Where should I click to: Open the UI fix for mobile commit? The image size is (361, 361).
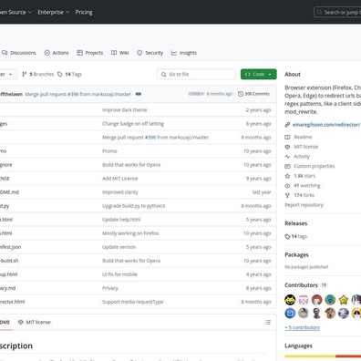119,274
